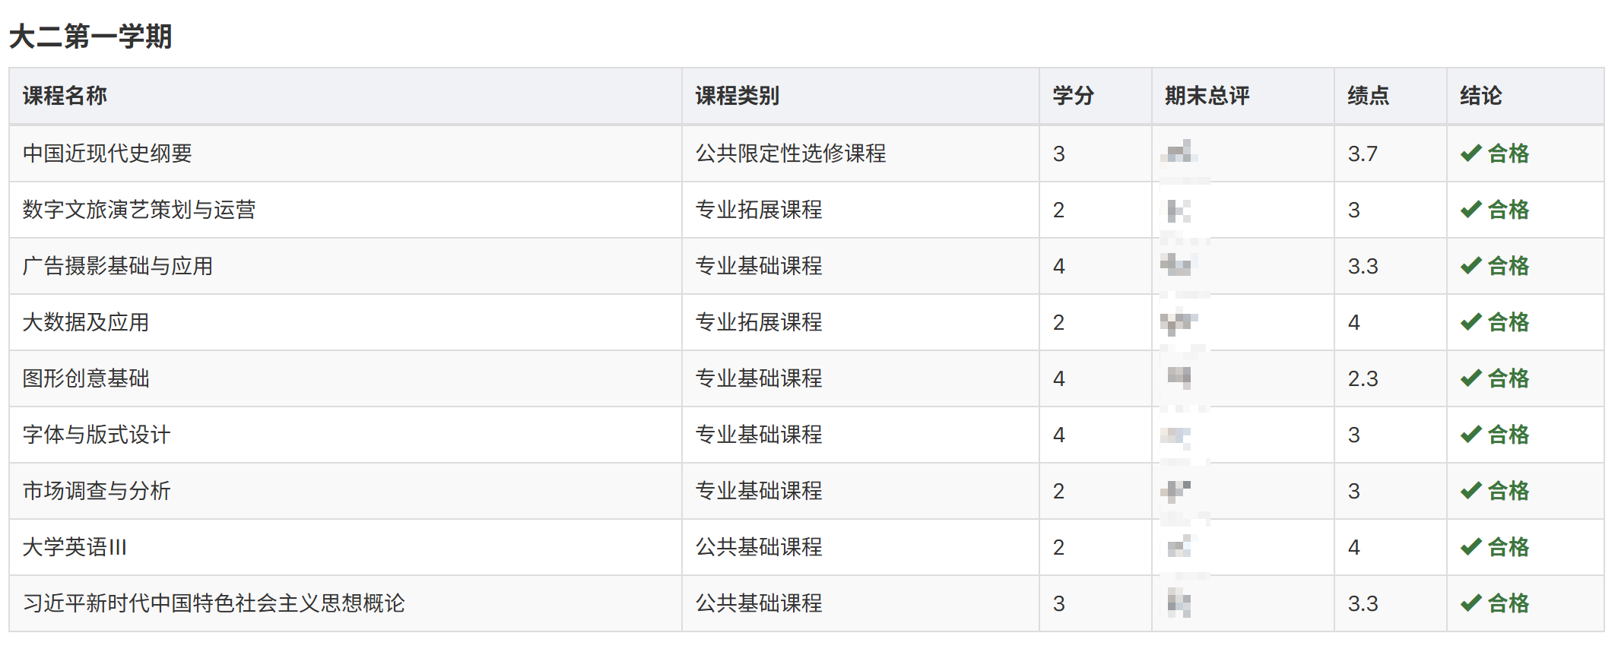1618x655 pixels.
Task: Click the 2.3 grade point for 图形创意基础
Action: (x=1363, y=378)
